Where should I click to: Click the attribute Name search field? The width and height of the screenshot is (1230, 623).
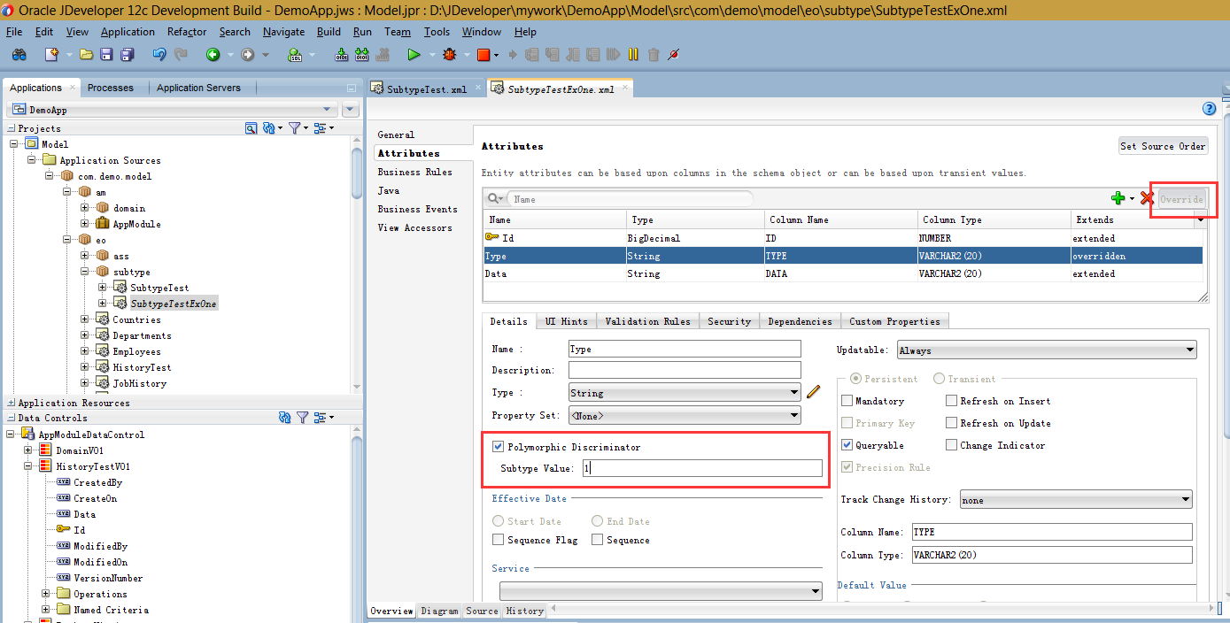tap(631, 199)
